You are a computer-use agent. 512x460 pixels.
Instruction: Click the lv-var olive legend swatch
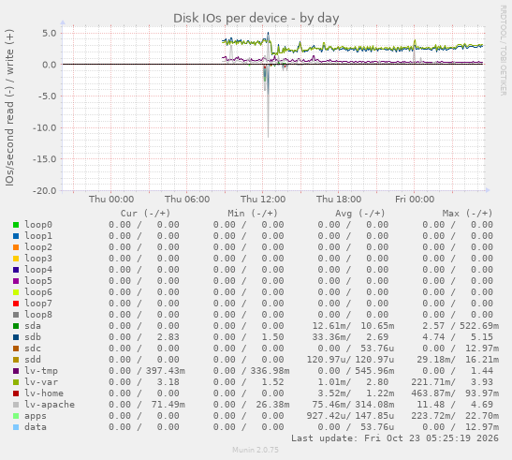point(16,382)
